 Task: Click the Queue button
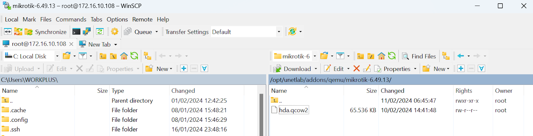click(x=139, y=32)
